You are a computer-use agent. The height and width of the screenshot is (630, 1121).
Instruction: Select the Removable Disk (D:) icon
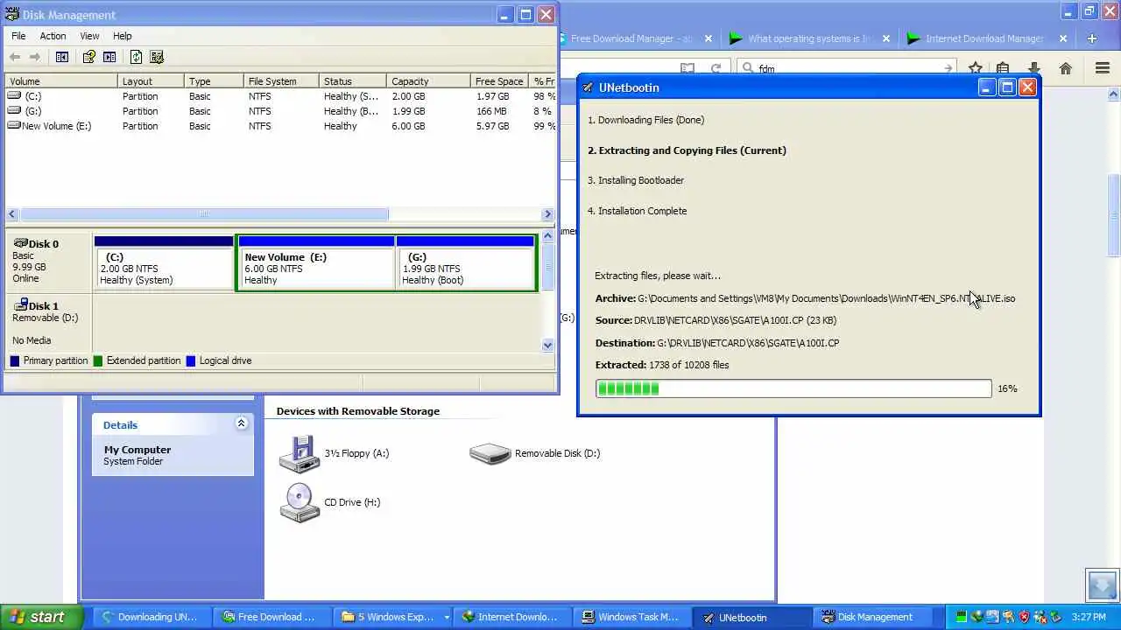click(x=490, y=453)
